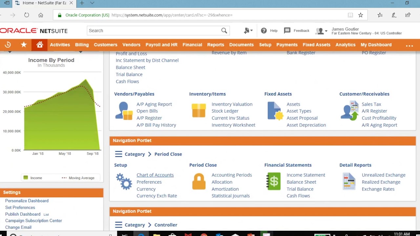This screenshot has width=420, height=236.
Task: Click the Vendors/Payables person icon
Action: [x=124, y=111]
